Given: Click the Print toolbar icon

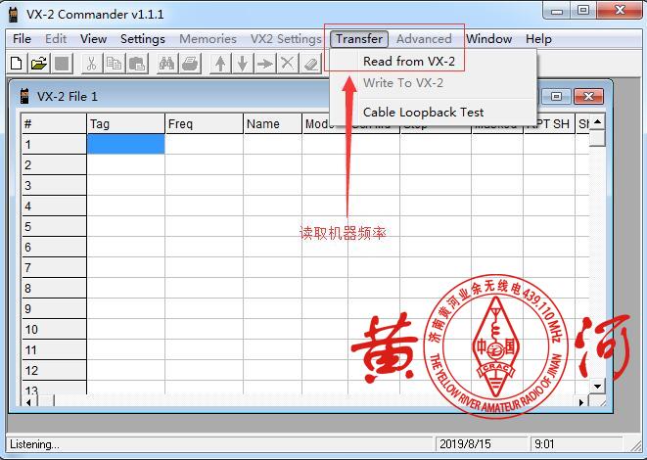Looking at the screenshot, I should point(190,64).
